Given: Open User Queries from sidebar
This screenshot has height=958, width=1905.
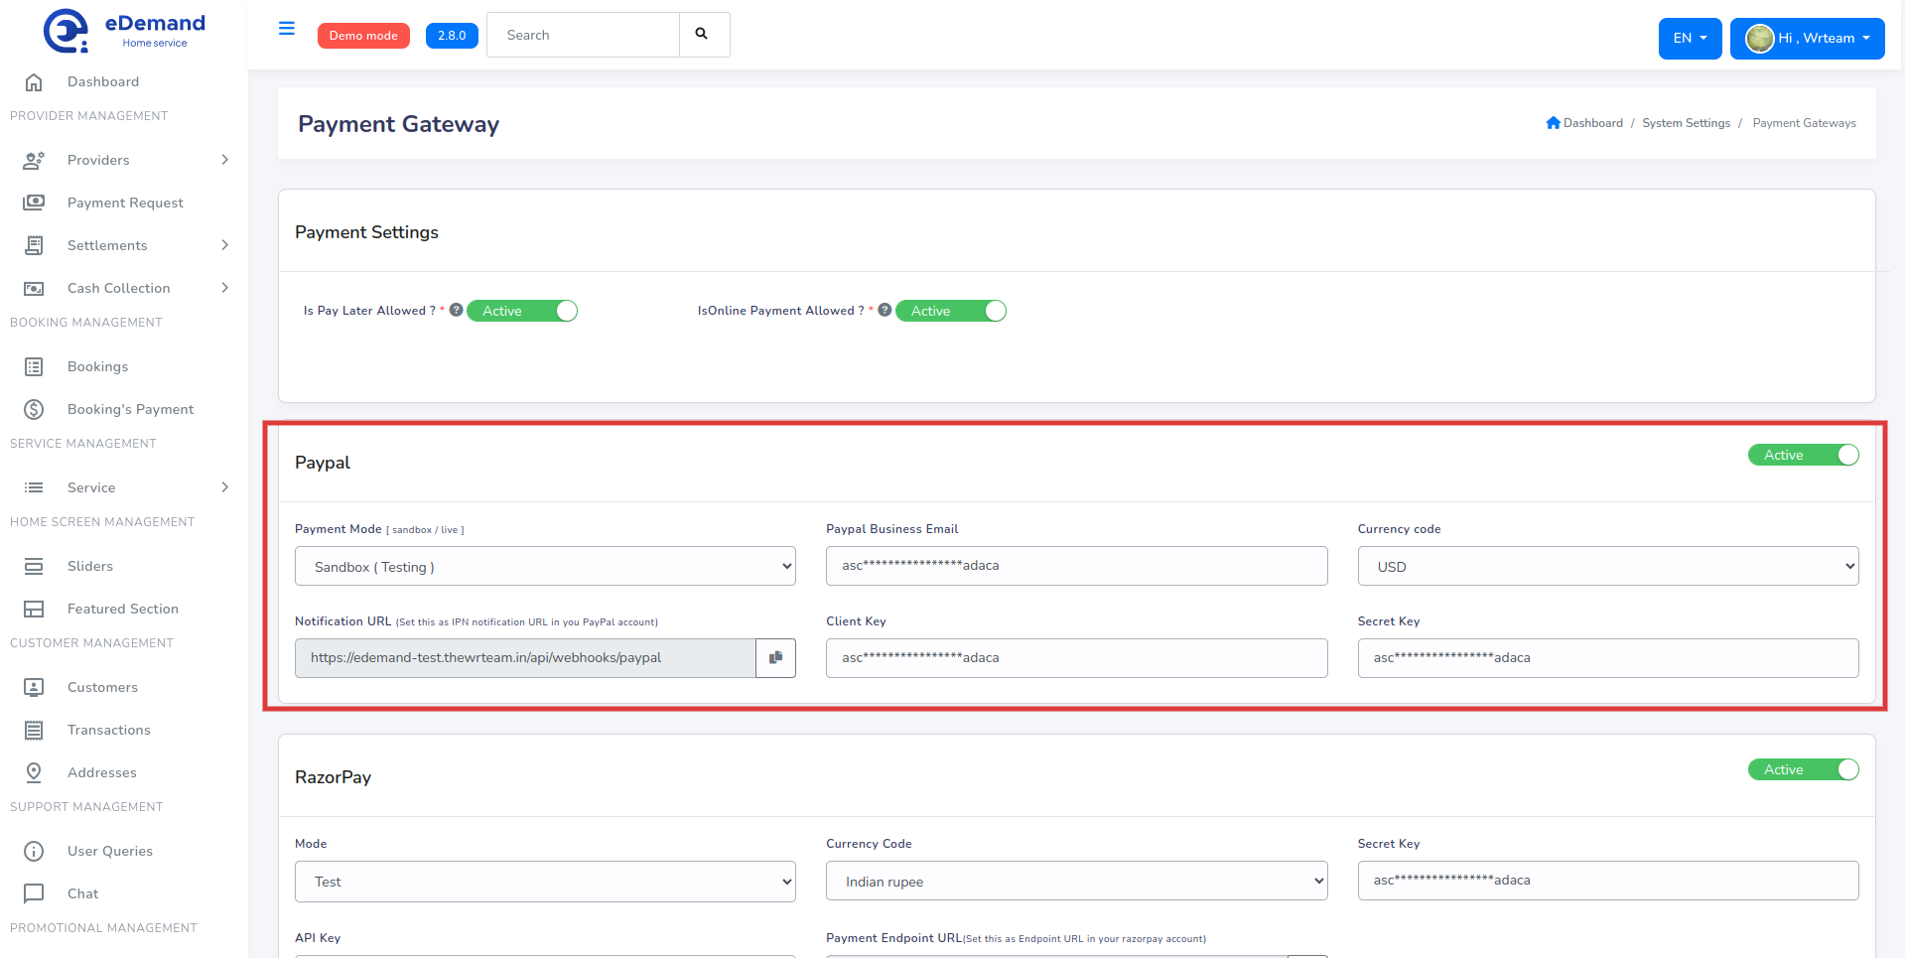Looking at the screenshot, I should (x=110, y=851).
